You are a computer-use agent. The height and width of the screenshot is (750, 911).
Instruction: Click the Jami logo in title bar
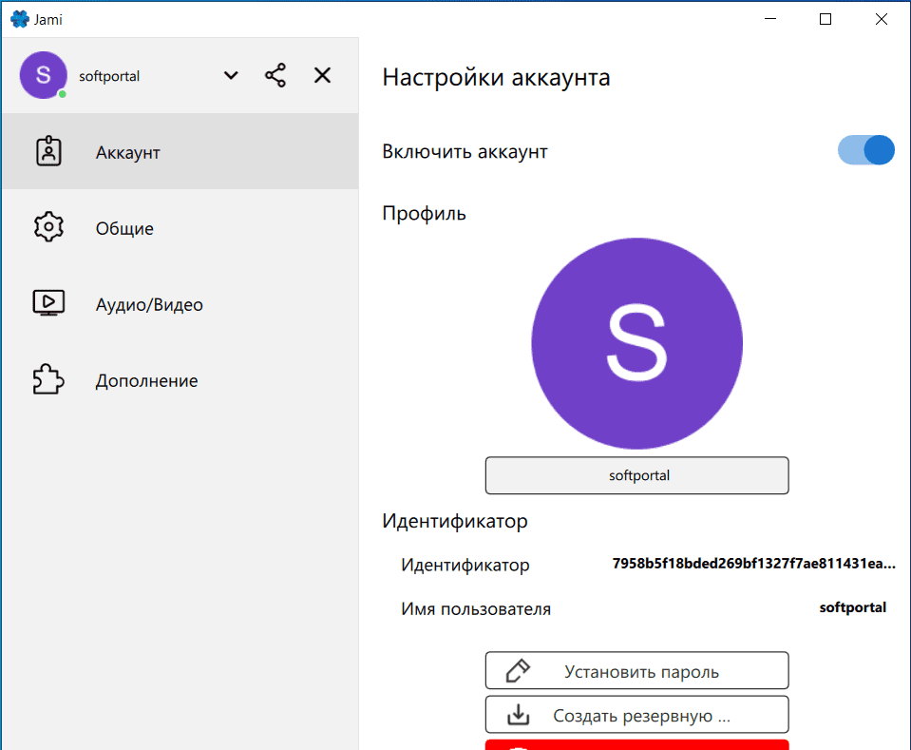[x=20, y=19]
